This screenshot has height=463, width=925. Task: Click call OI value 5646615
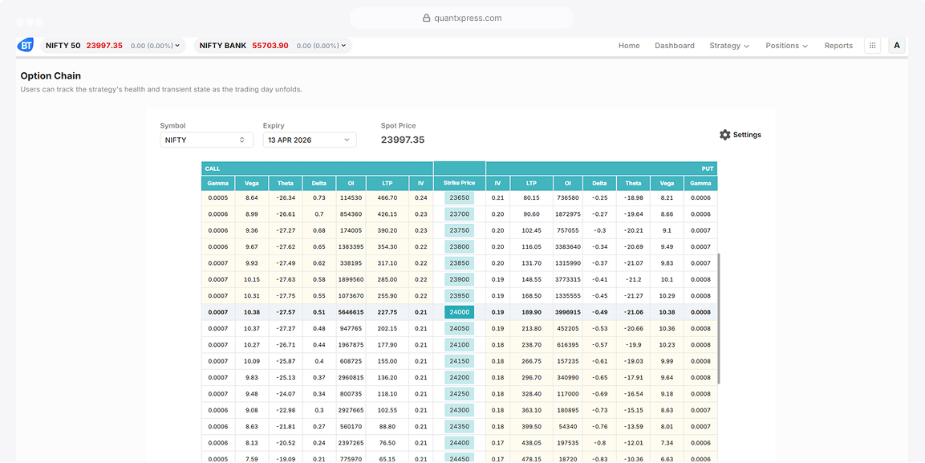point(351,312)
